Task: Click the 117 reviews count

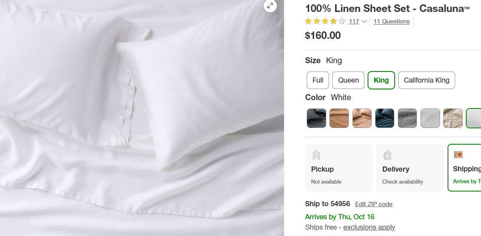Action: 353,21
